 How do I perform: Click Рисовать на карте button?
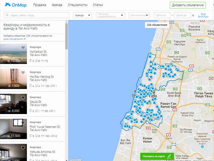click(x=157, y=156)
